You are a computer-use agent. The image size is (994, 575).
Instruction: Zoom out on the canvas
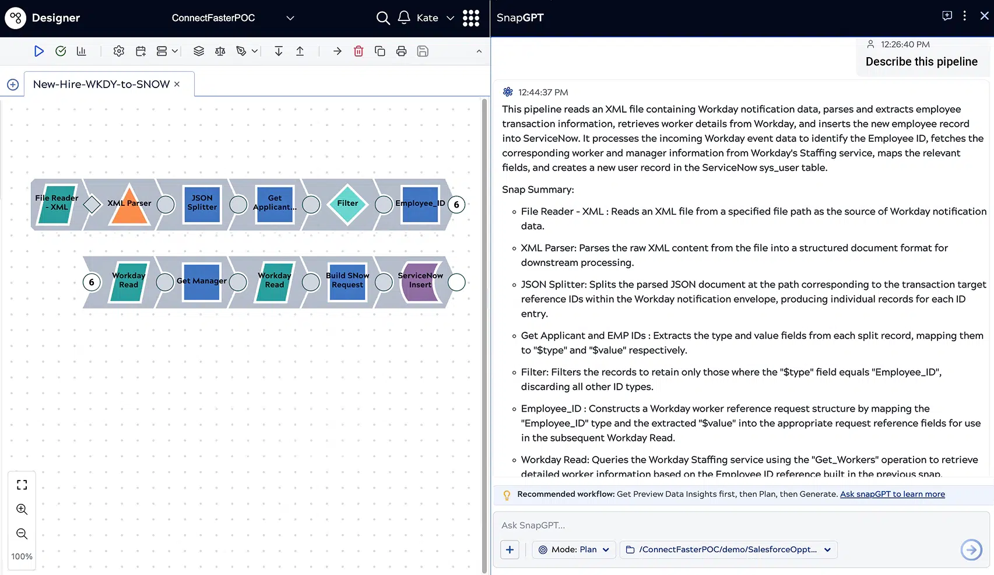pyautogui.click(x=22, y=534)
